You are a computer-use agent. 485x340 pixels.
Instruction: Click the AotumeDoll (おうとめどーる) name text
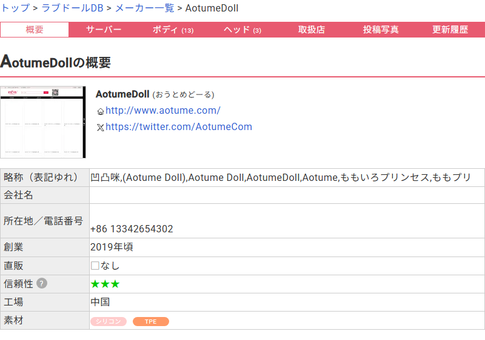point(155,94)
